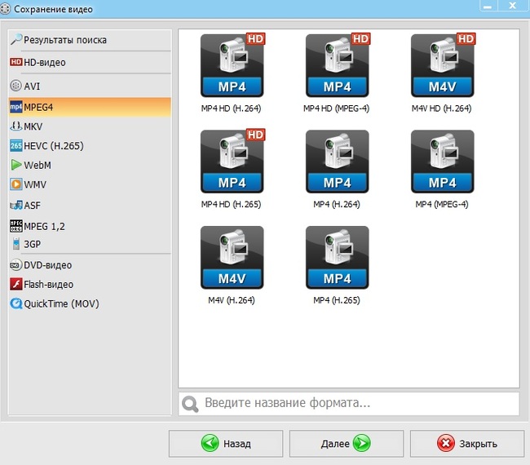Pick the M4V (H.264) format icon
The width and height of the screenshot is (530, 465).
pyautogui.click(x=232, y=257)
